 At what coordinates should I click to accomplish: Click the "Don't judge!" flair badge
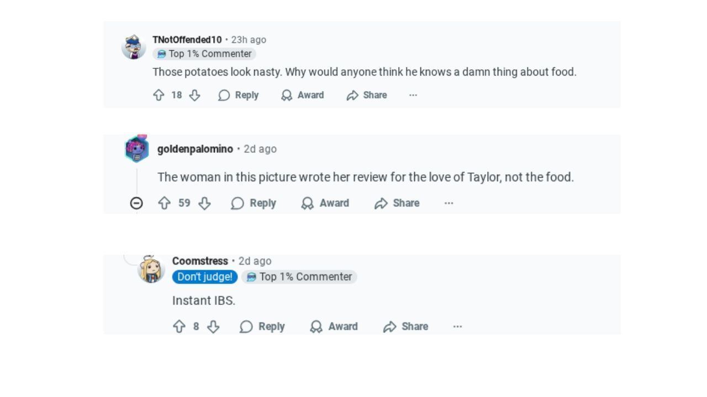(205, 277)
